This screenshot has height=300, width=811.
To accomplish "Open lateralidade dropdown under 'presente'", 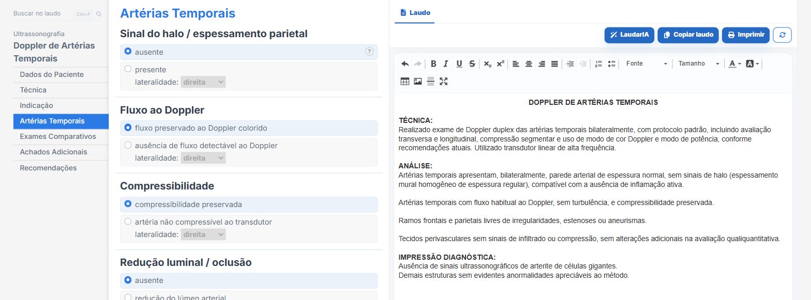I will [x=203, y=82].
